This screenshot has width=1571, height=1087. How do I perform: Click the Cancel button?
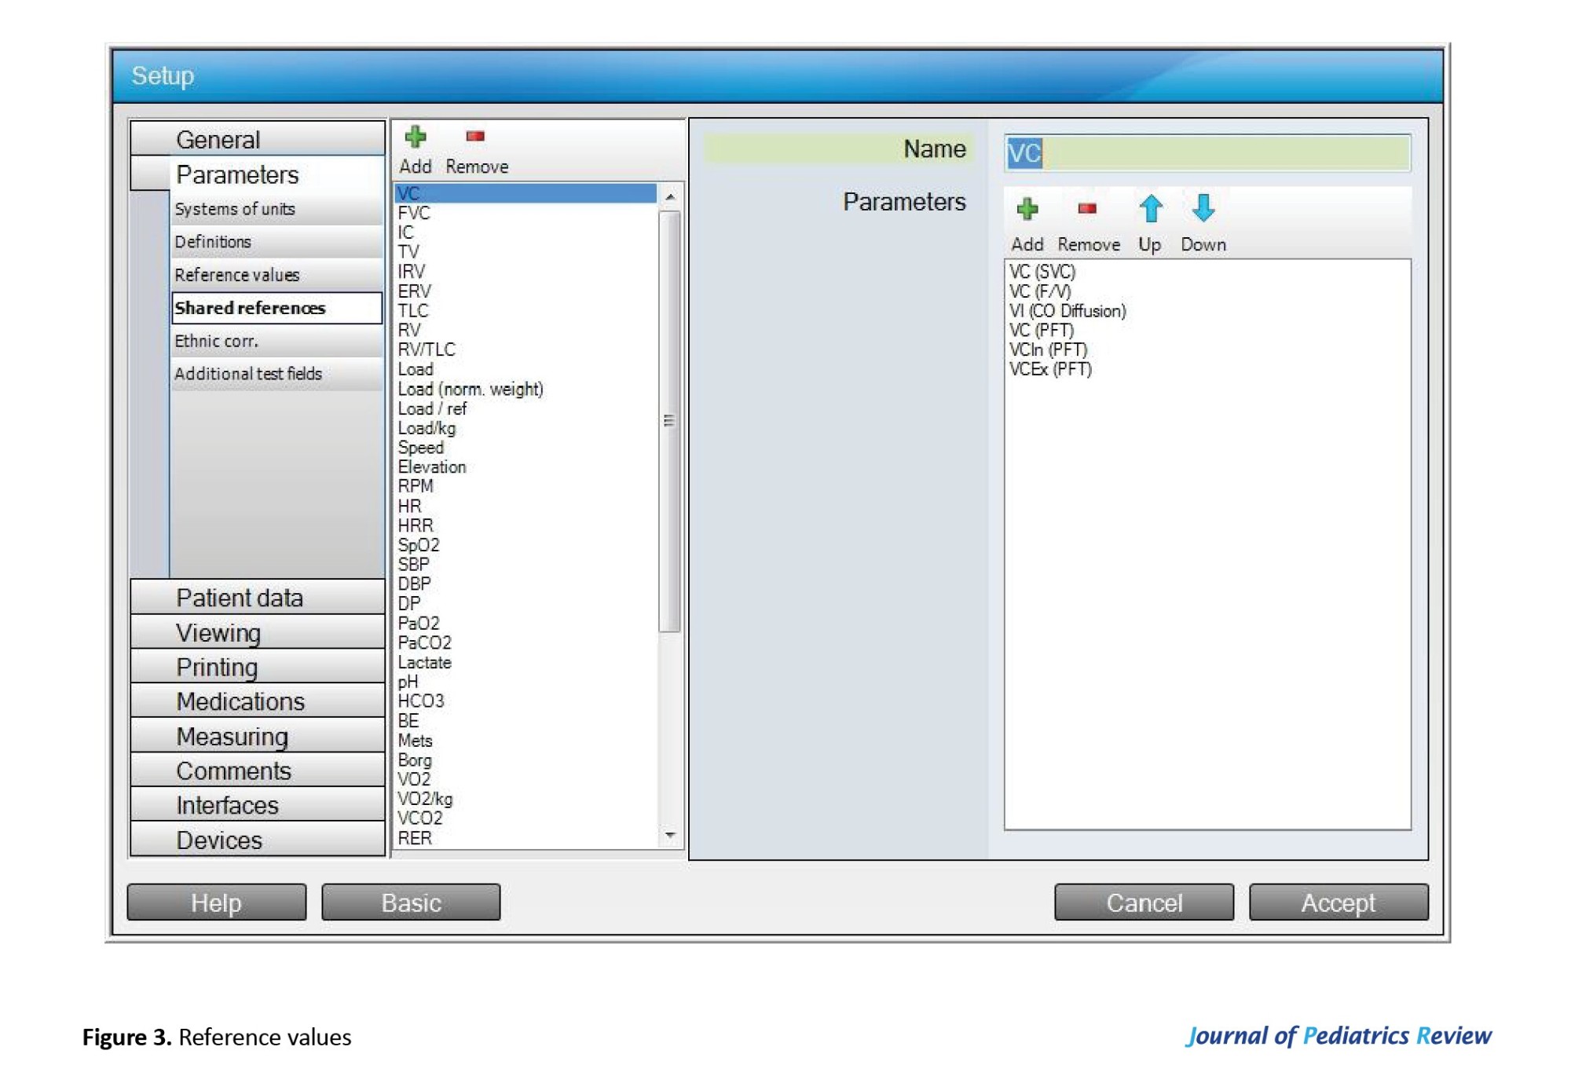pos(1144,902)
